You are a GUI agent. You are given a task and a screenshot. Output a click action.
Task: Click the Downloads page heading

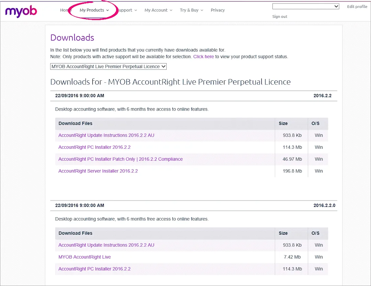(x=72, y=38)
